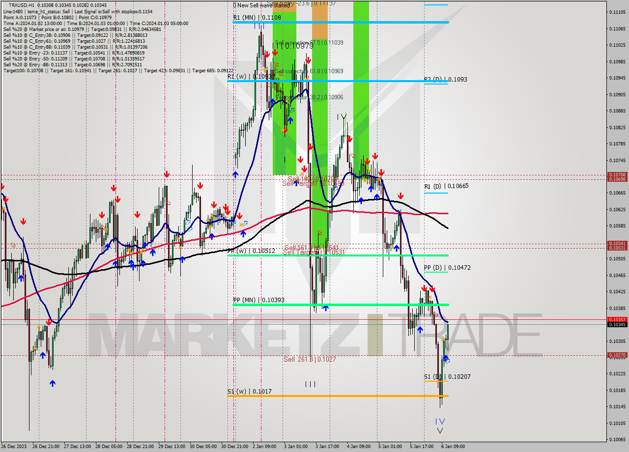This screenshot has width=629, height=452.
Task: Click the 0.10465 price axis value
Action: [x=617, y=275]
